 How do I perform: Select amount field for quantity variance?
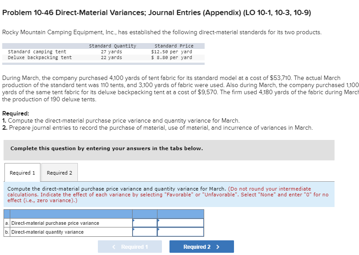(x=145, y=232)
